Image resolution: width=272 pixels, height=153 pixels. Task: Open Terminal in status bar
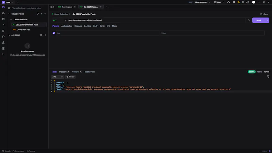click(x=31, y=151)
